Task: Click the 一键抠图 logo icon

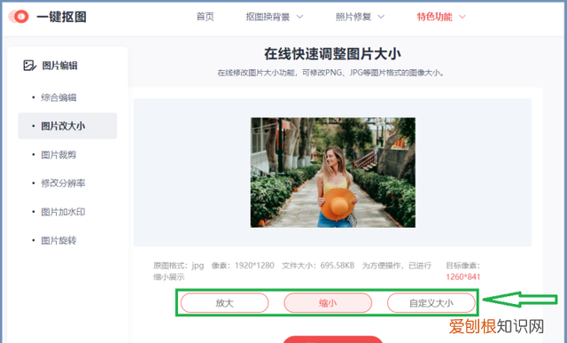Action: (x=19, y=17)
